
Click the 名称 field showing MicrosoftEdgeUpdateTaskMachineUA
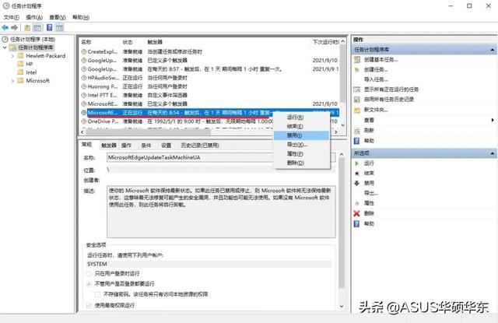(x=221, y=157)
